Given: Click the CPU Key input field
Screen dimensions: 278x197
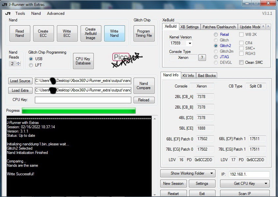Looking at the screenshot, I should click(x=83, y=100).
